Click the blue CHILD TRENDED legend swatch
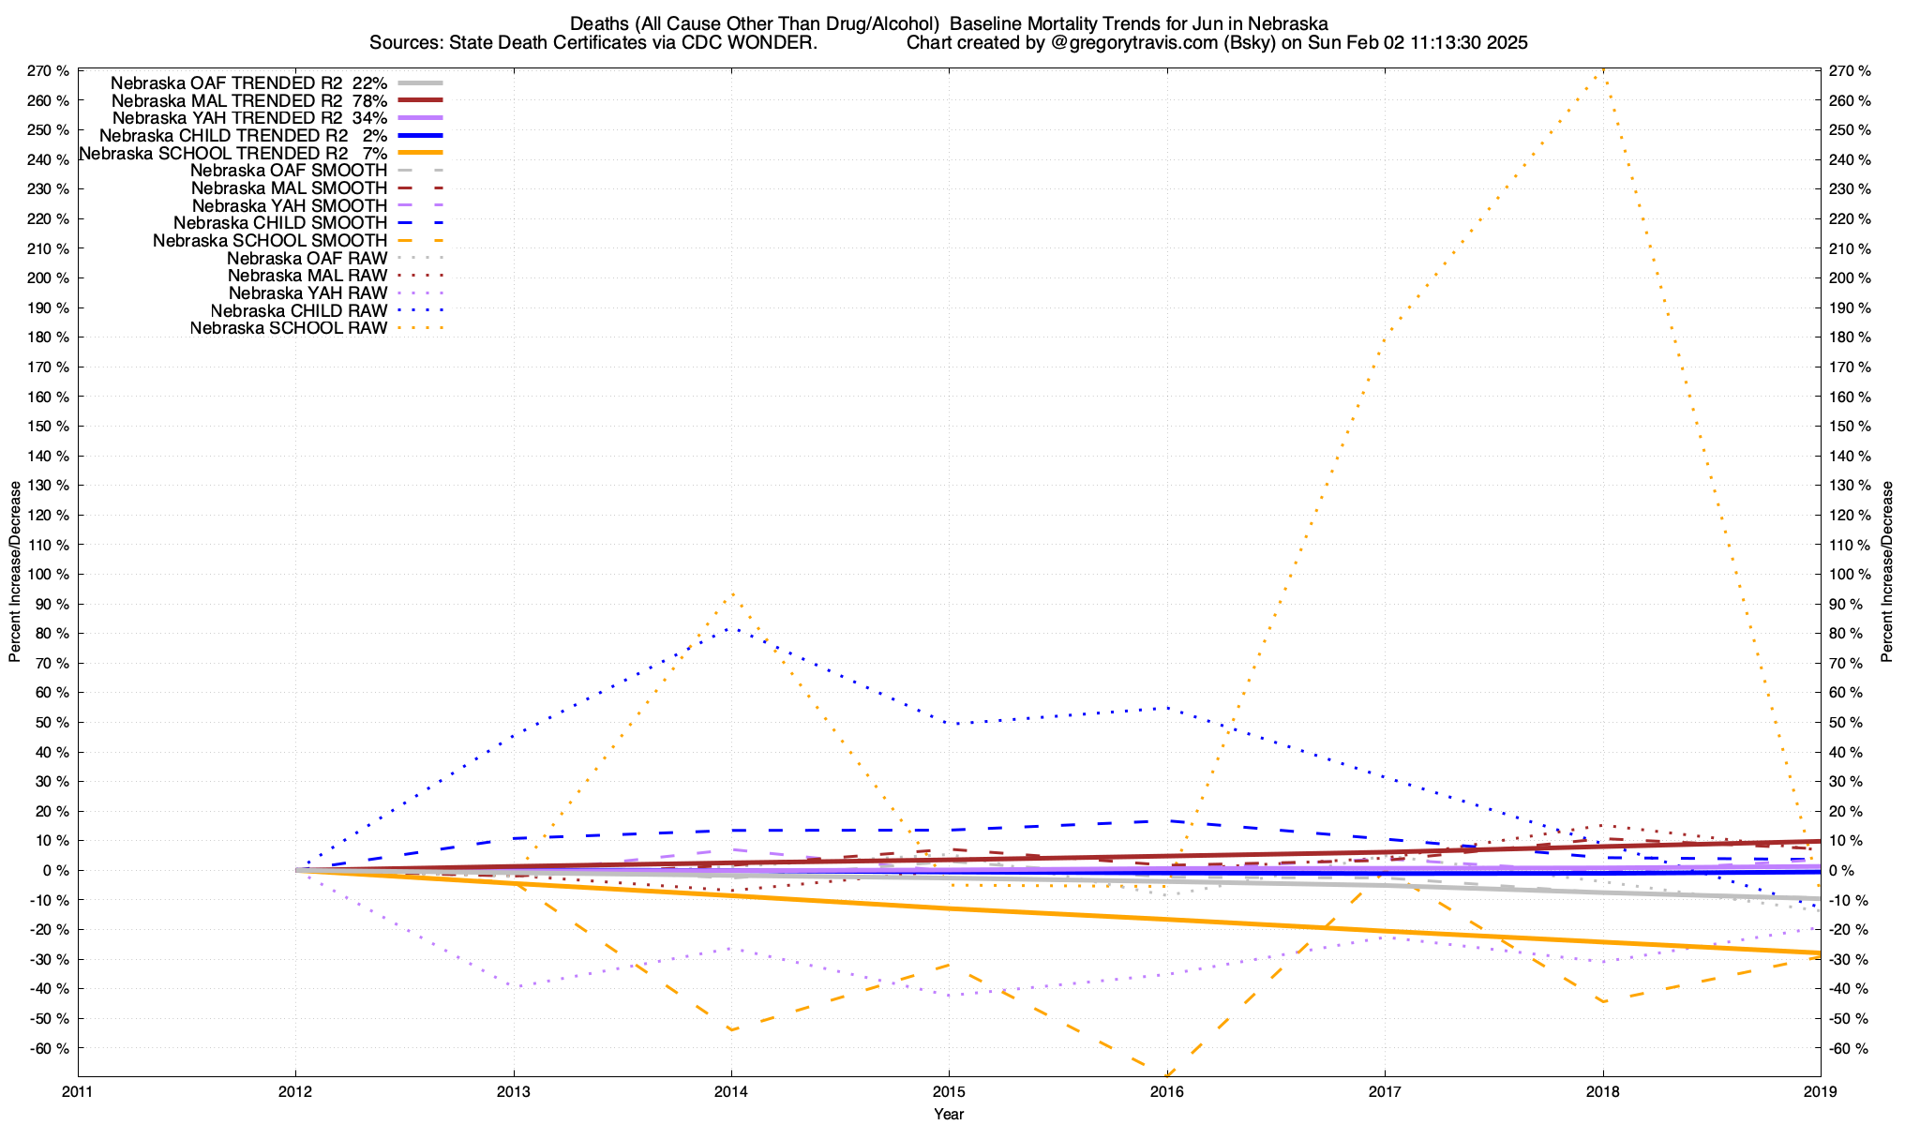Viewport: 1920px width, 1125px height. point(419,136)
